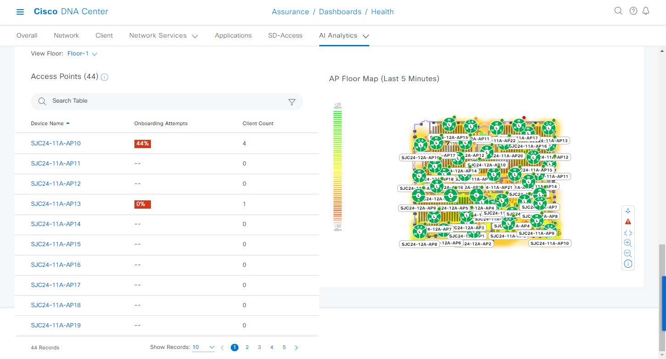Screen dimensions: 666x359
Task: Expand the View Floor Floor-1 dropdown
Action: 82,54
